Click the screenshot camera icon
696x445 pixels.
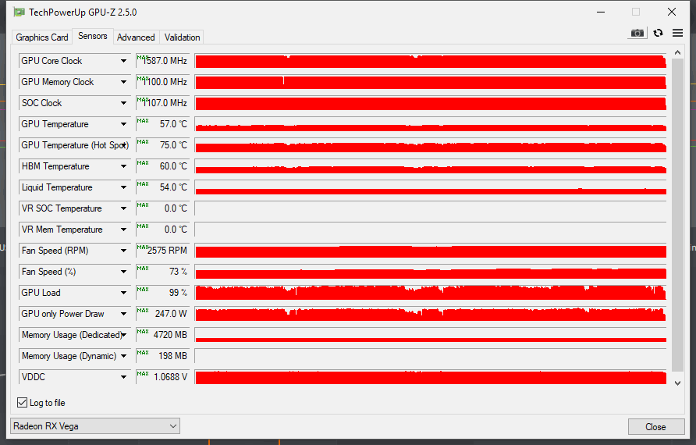637,34
